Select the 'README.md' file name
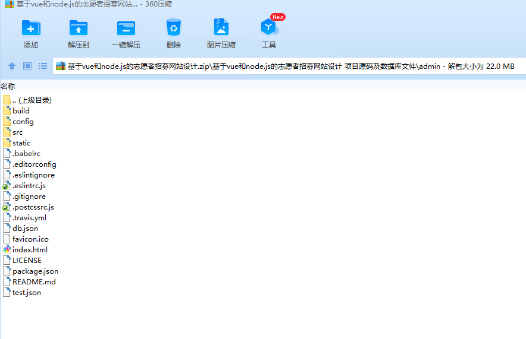This screenshot has height=339, width=526. [35, 282]
